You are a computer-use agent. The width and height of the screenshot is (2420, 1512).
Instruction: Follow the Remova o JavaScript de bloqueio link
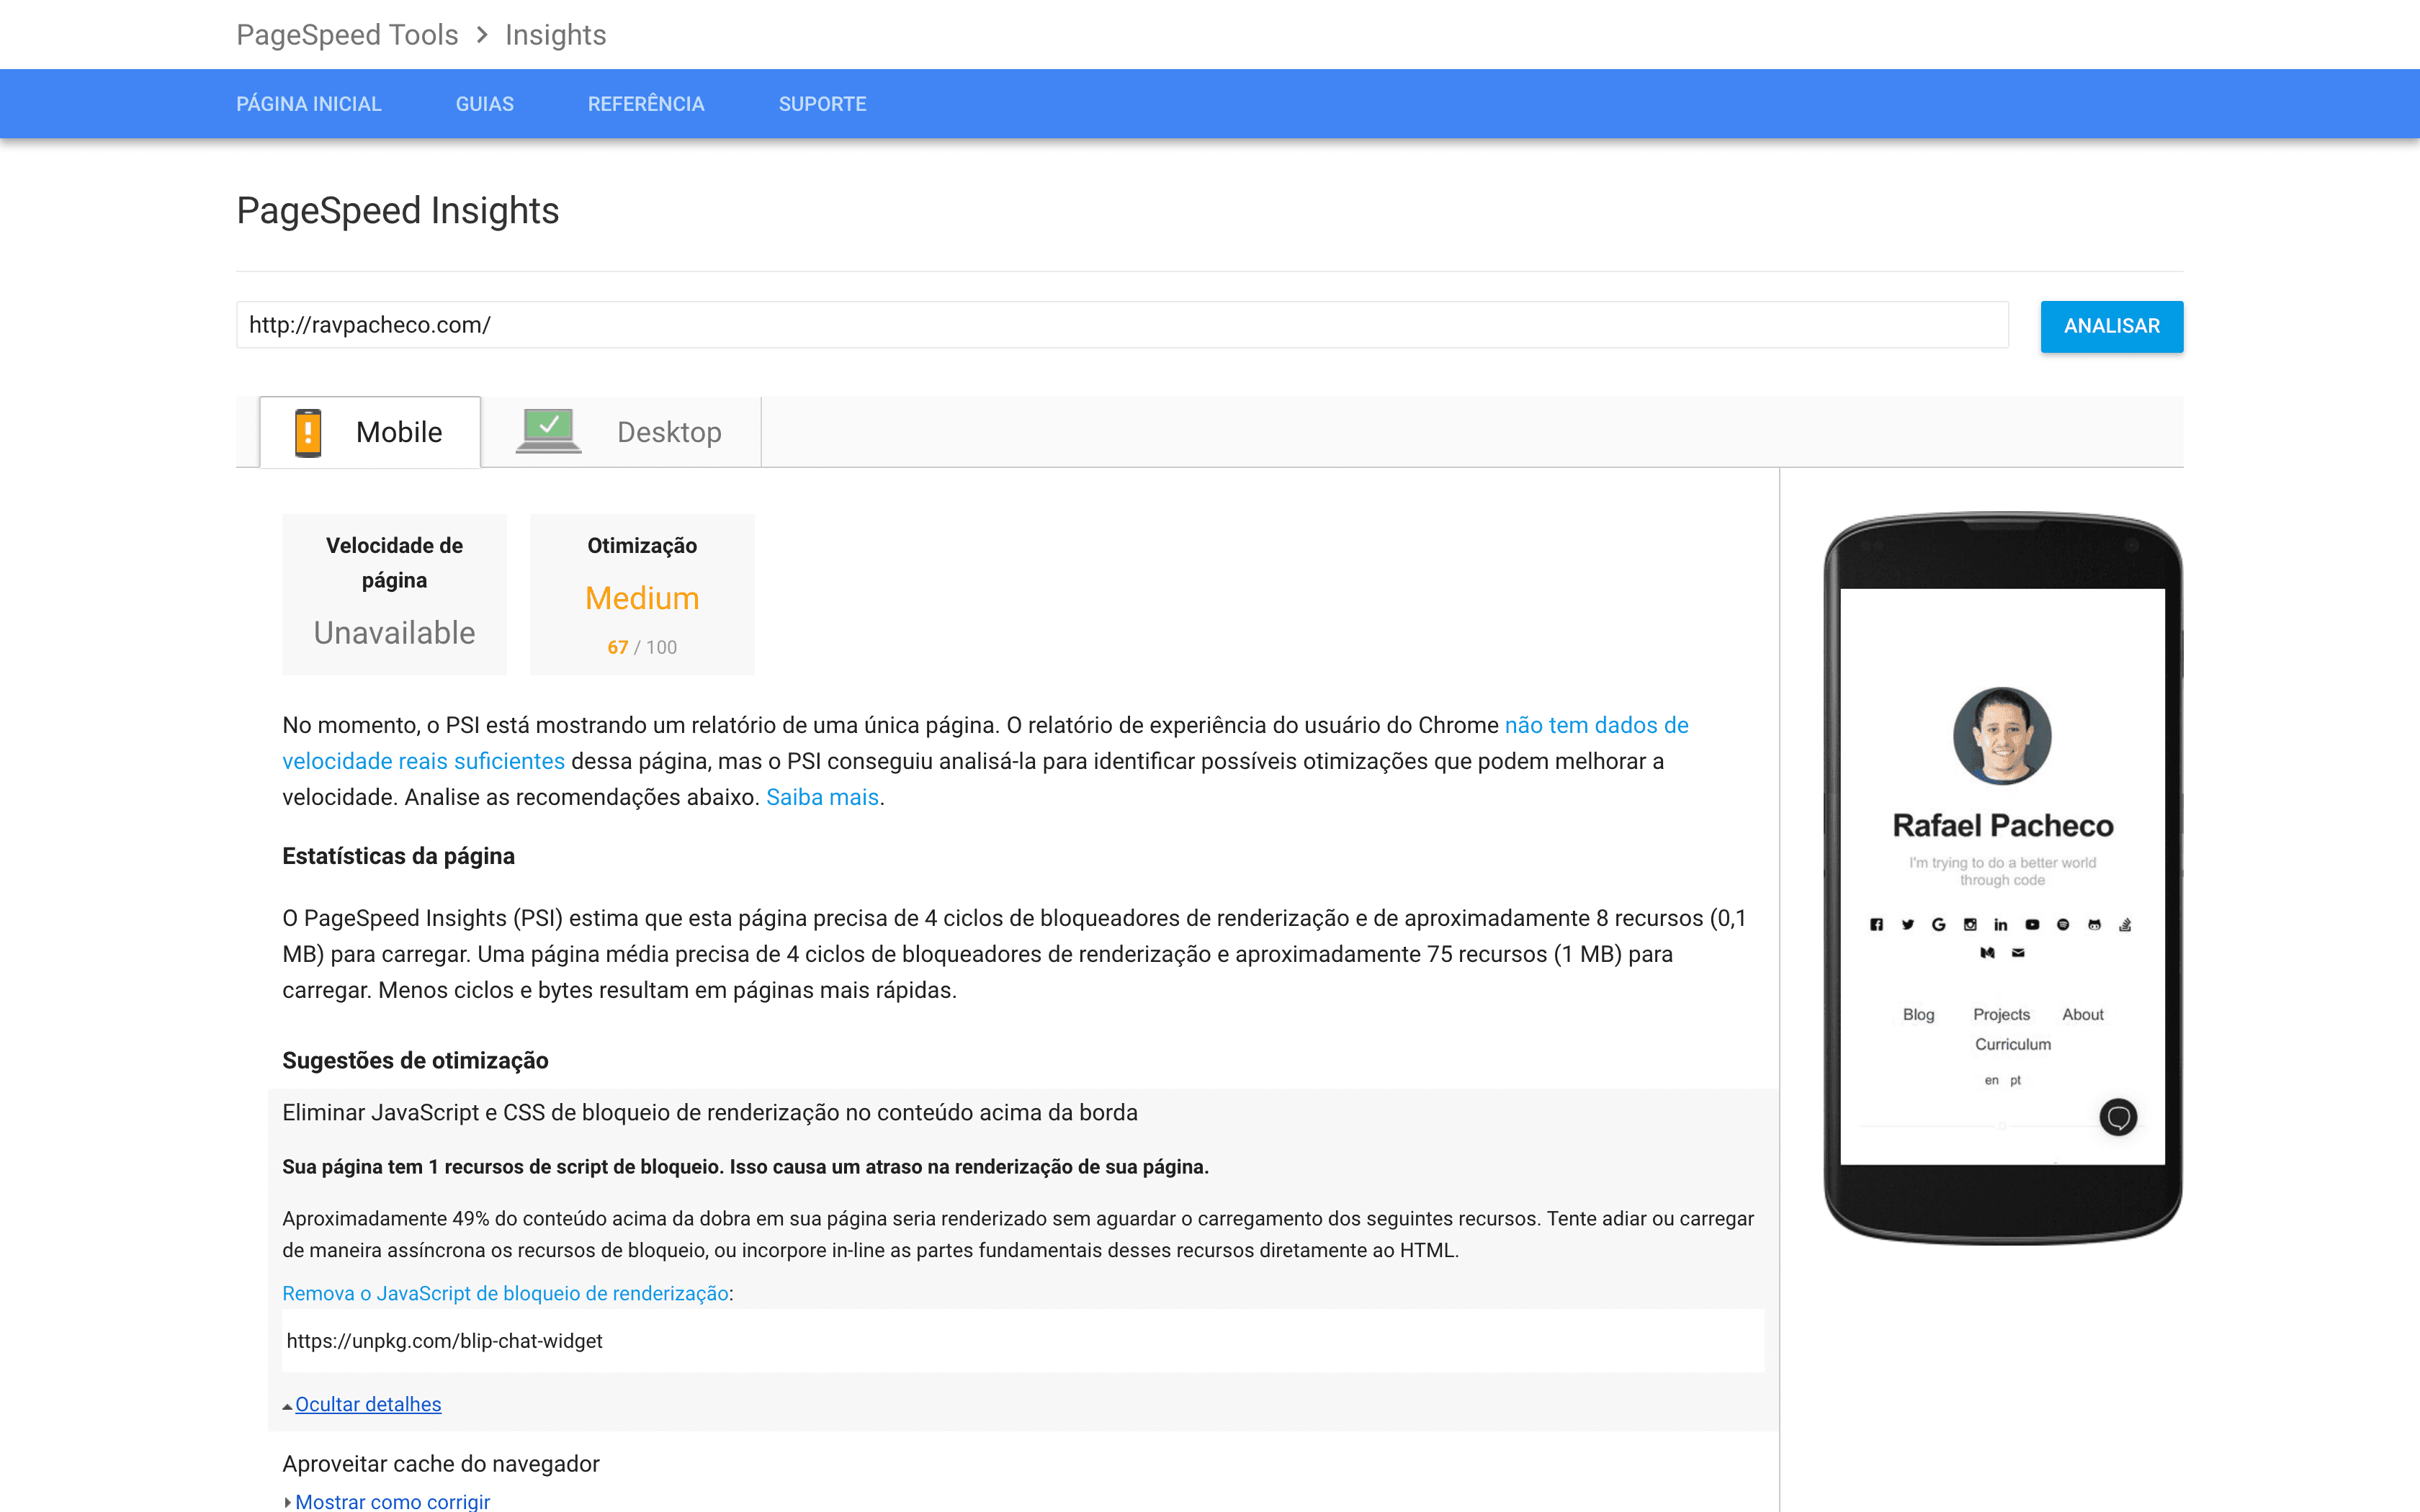click(x=505, y=1293)
